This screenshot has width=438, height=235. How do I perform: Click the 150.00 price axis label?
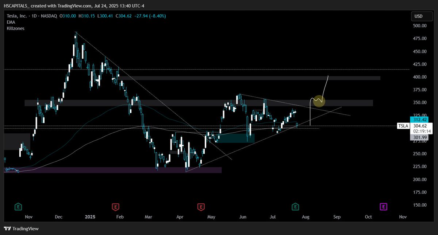[x=420, y=205]
